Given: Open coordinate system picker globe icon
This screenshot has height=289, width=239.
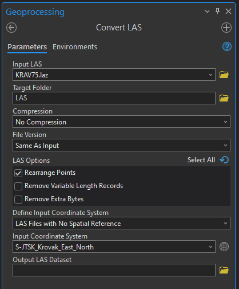Looking at the screenshot, I should [224, 247].
